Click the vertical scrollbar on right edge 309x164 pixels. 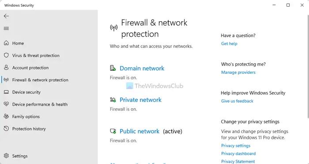point(308,64)
